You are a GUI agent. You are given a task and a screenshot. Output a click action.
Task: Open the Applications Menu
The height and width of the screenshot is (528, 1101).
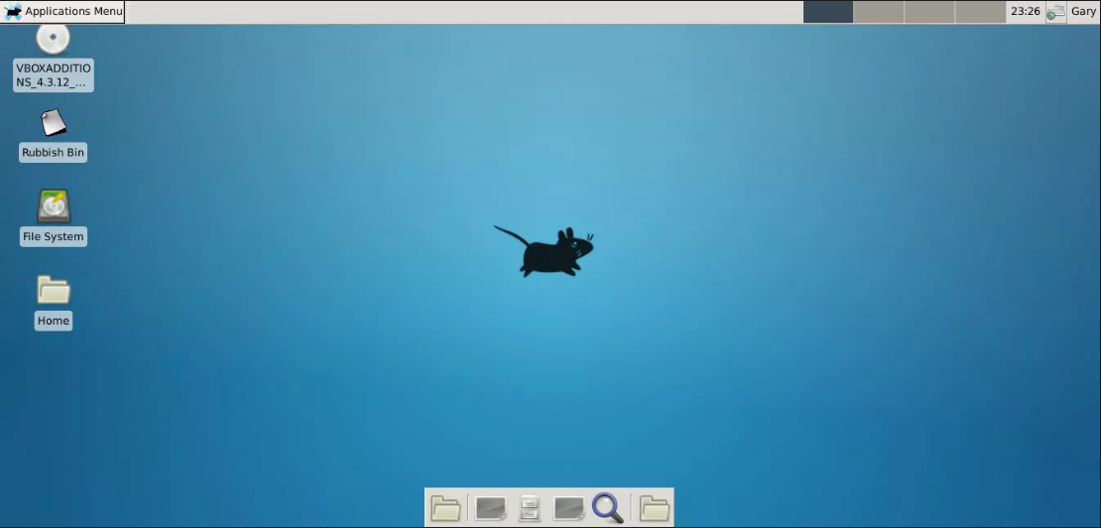[x=62, y=11]
